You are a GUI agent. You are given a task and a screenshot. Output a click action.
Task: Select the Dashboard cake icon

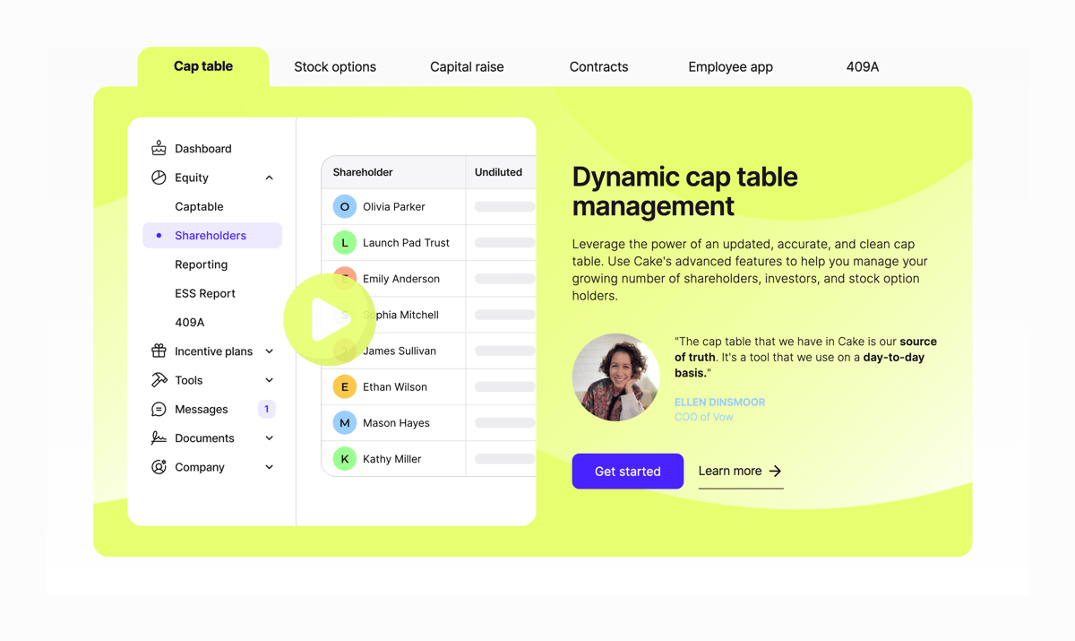point(159,148)
